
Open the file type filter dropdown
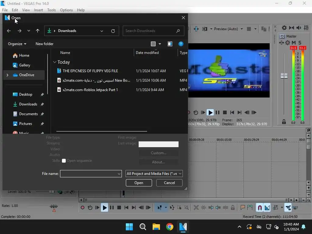(x=154, y=174)
